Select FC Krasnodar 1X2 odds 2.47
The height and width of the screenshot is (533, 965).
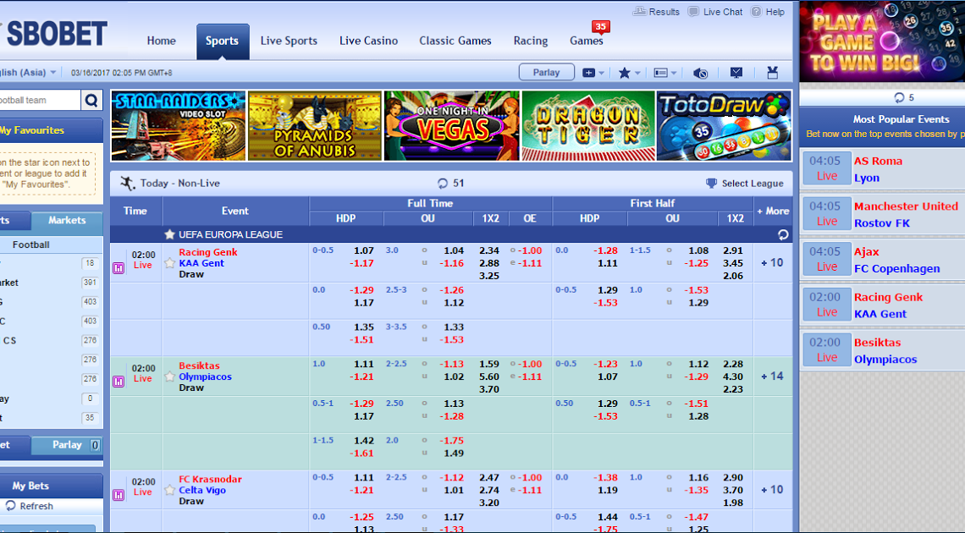click(x=489, y=478)
